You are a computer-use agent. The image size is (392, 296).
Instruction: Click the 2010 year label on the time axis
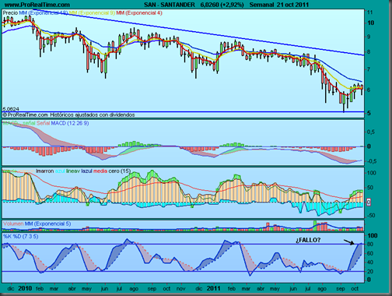tap(25, 288)
